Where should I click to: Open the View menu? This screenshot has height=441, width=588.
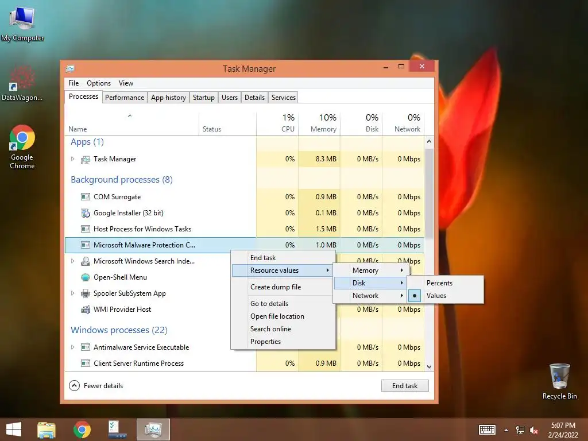pos(126,83)
